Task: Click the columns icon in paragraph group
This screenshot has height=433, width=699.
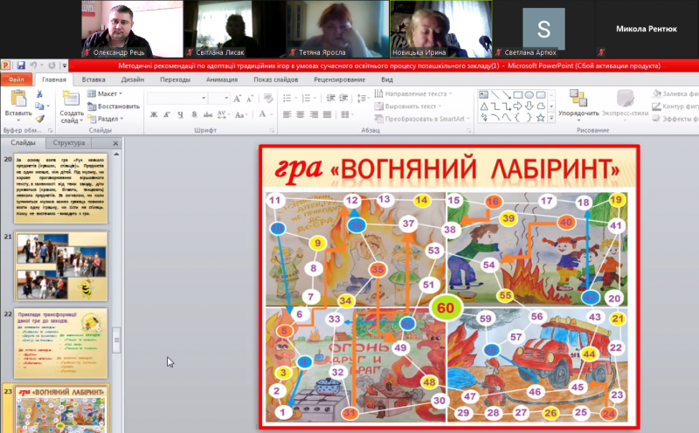Action: (345, 114)
